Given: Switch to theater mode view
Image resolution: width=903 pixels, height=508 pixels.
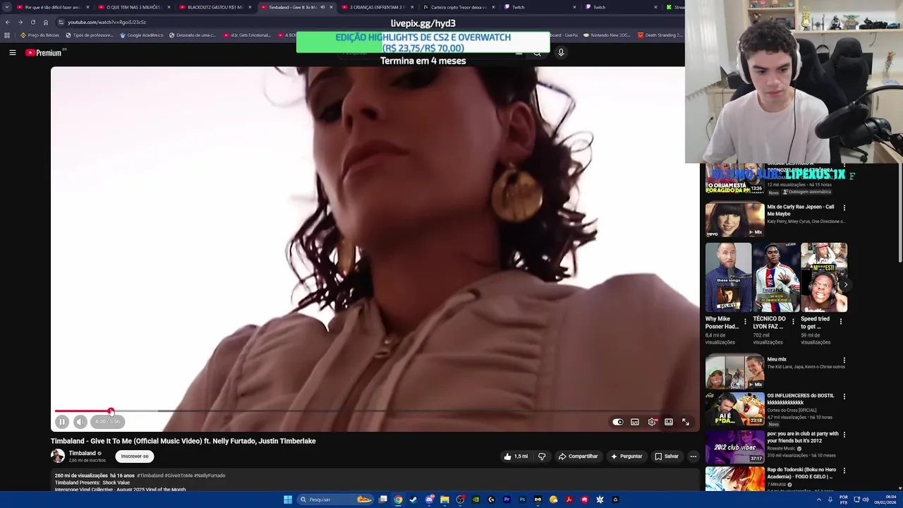Looking at the screenshot, I should click(669, 422).
